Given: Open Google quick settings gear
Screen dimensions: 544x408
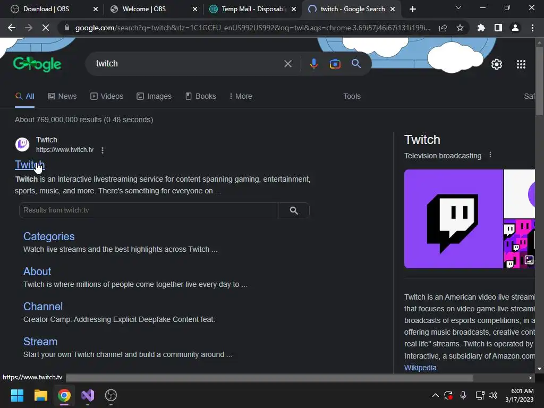Looking at the screenshot, I should [497, 64].
